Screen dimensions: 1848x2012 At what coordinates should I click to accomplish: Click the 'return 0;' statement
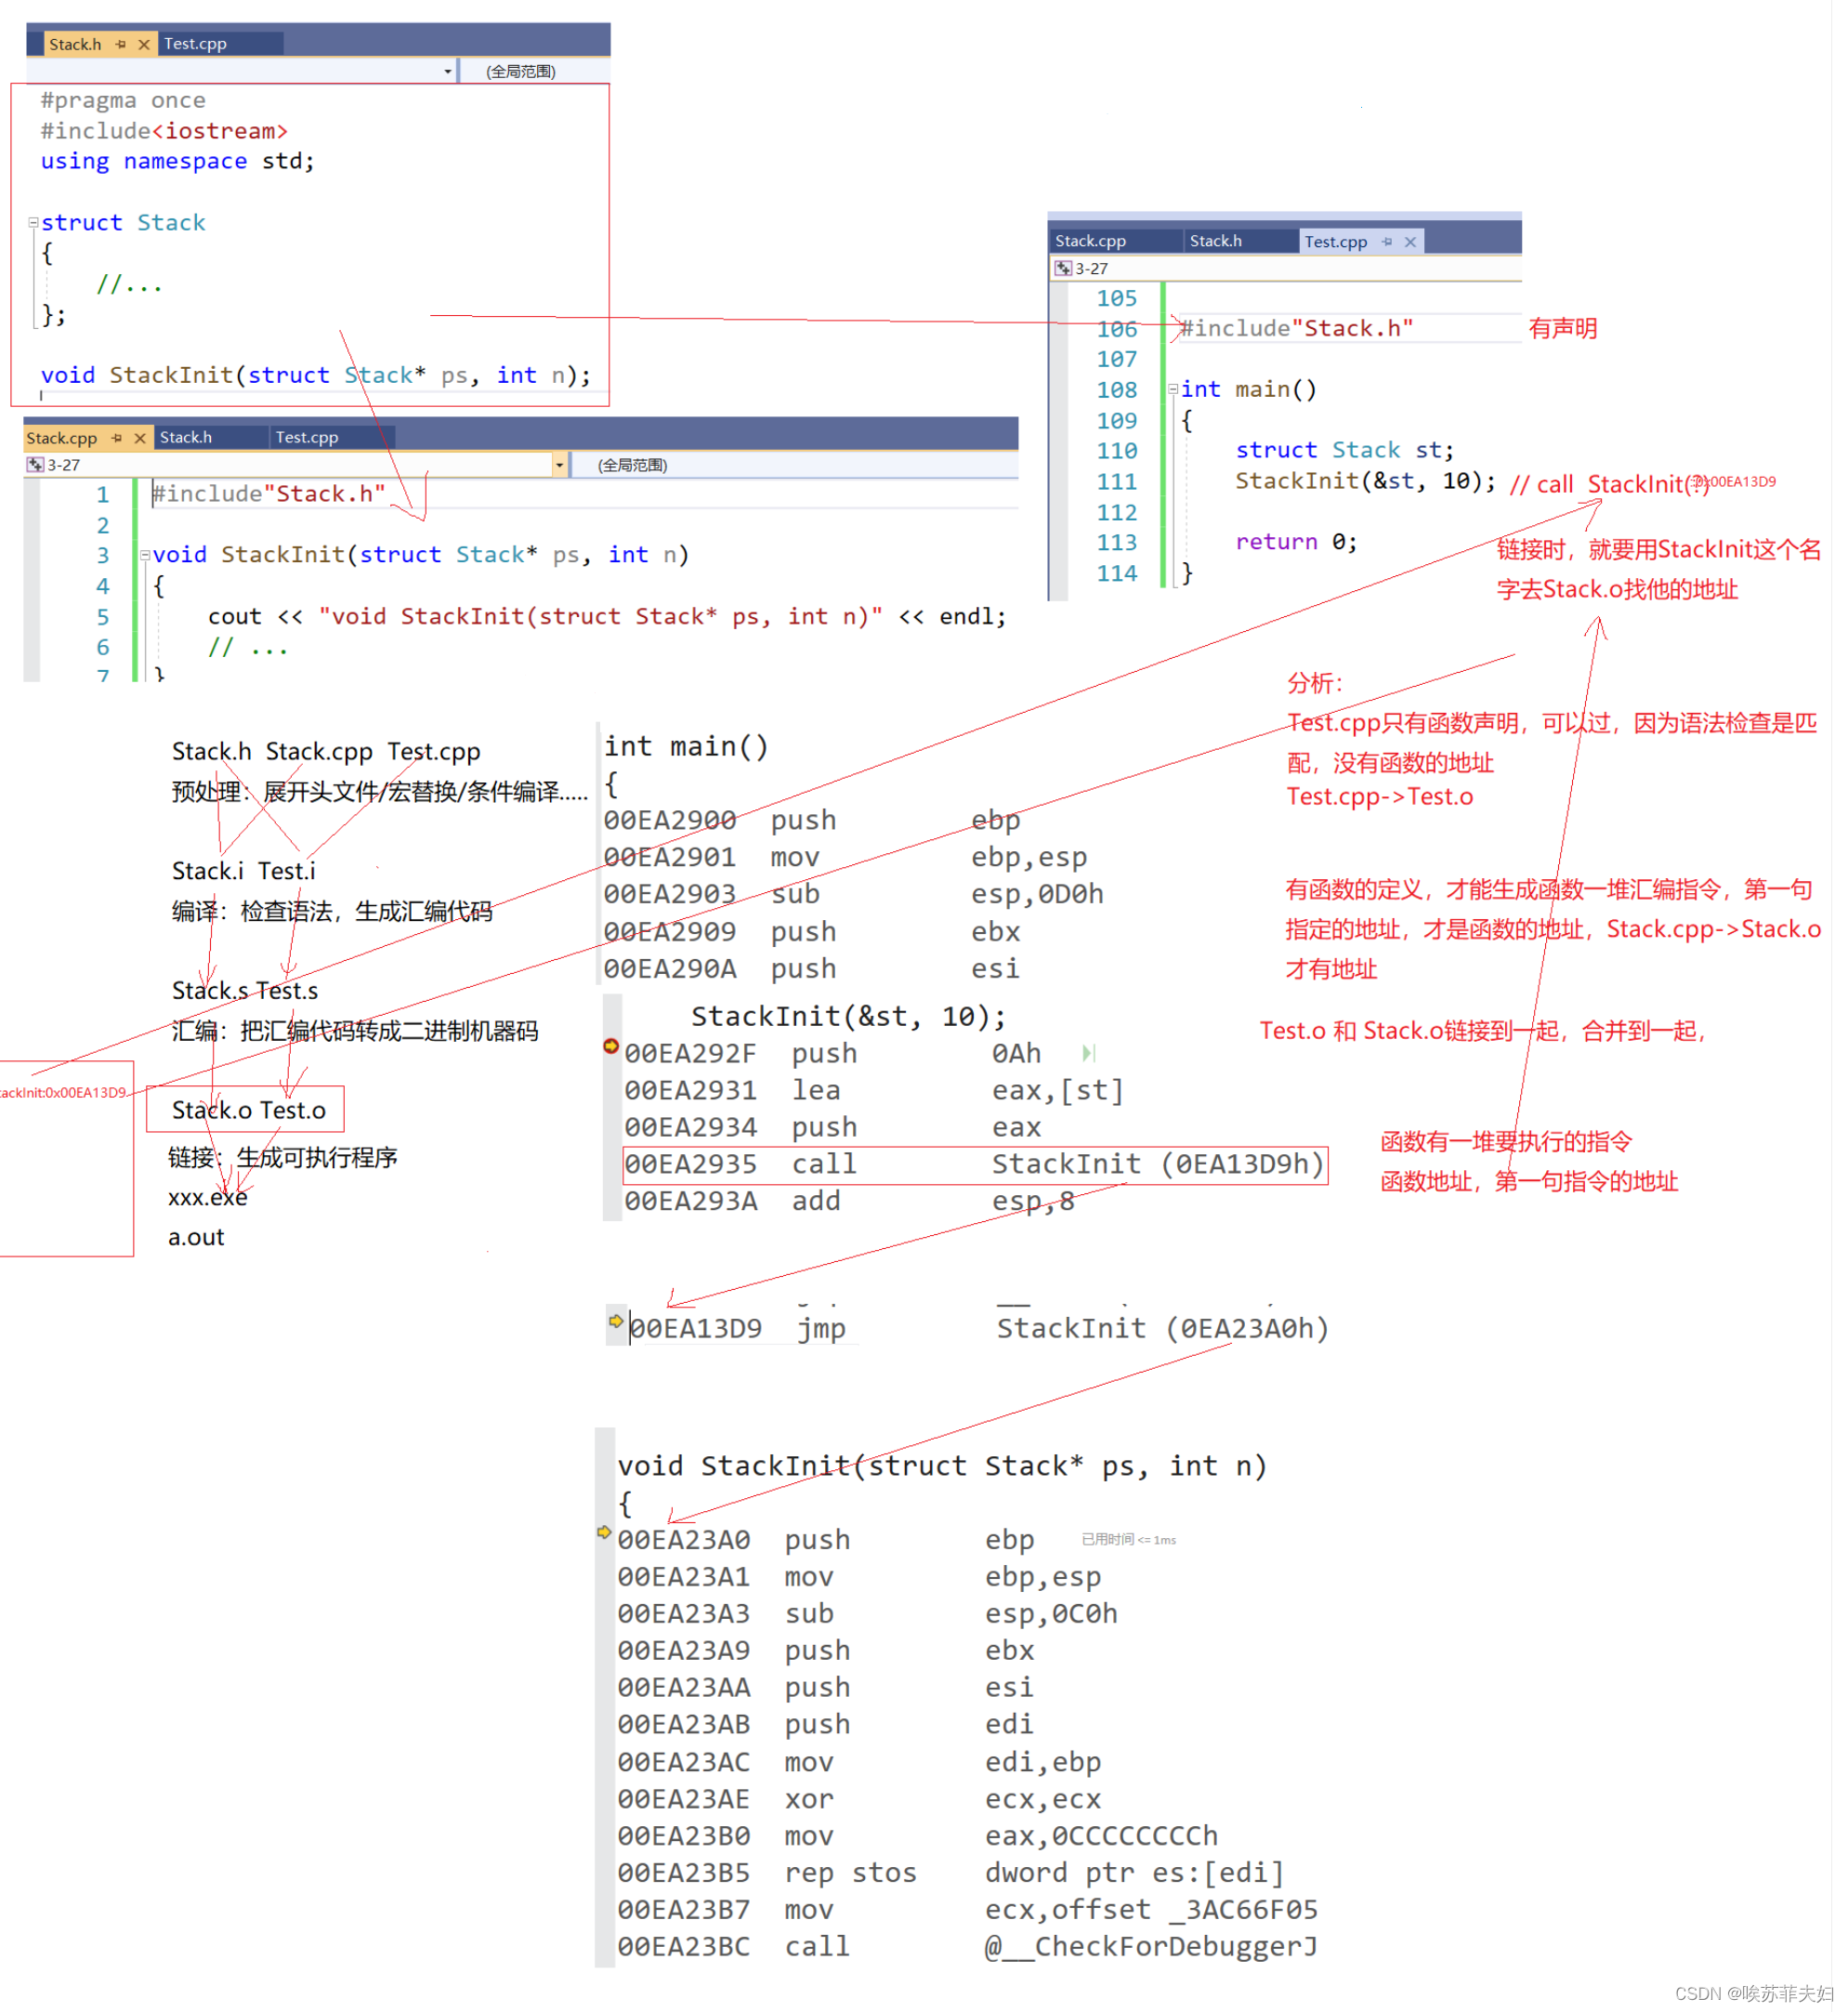tap(1296, 542)
